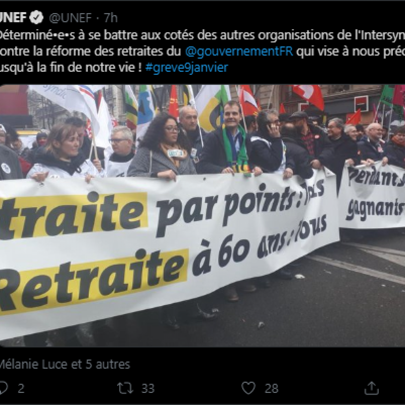Screen dimensions: 405x405
Task: Open the @UNEF handle
Action: click(x=70, y=18)
